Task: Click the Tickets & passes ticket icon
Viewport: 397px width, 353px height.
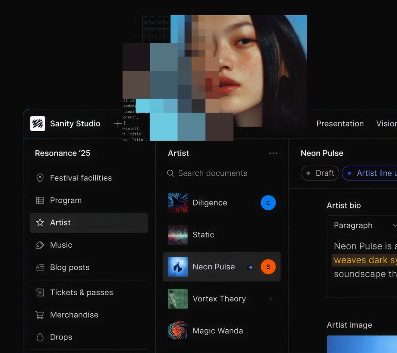Action: pyautogui.click(x=40, y=292)
